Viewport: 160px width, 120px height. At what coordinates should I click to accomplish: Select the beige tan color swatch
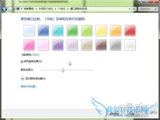click(87, 45)
